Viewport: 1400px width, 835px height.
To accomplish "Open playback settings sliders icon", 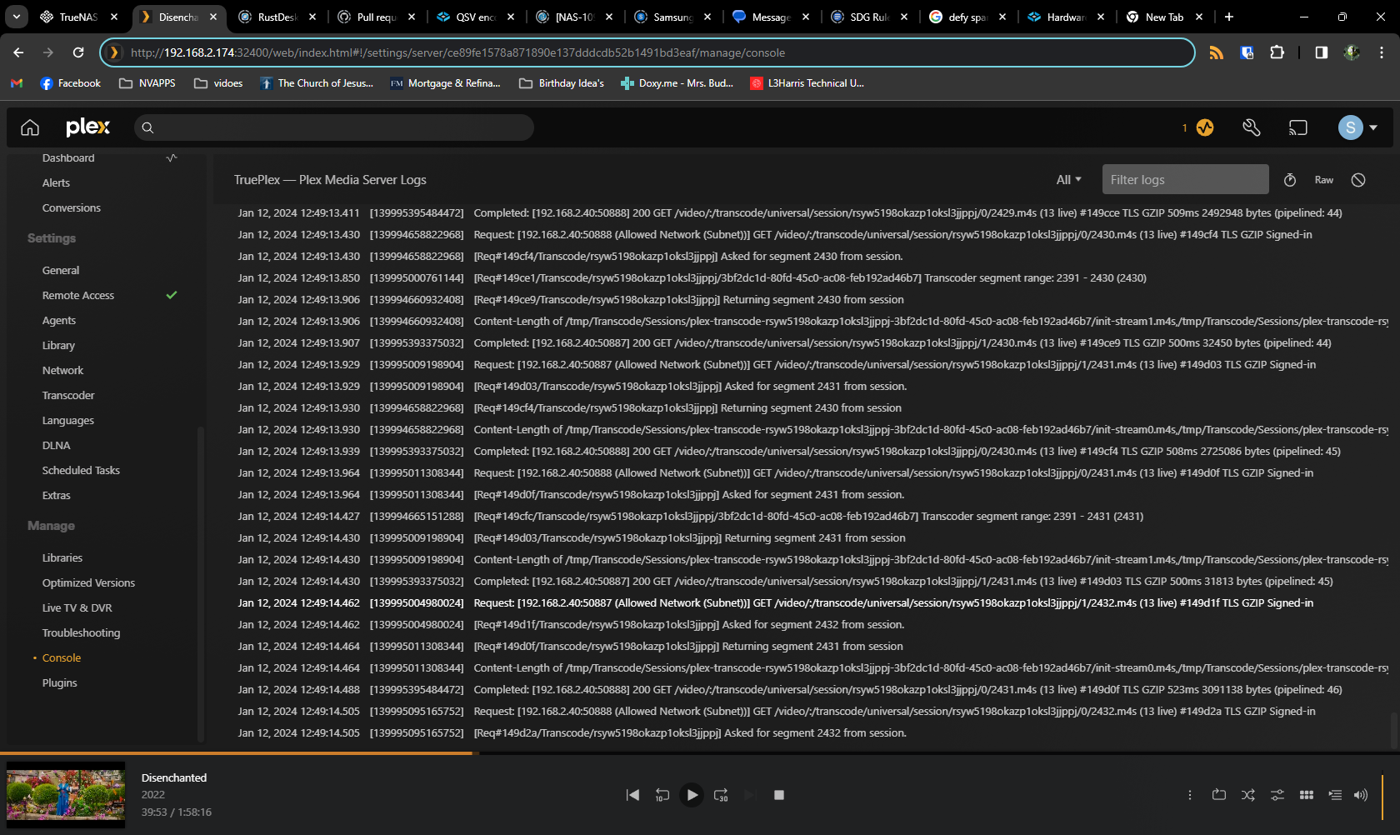I will (1277, 795).
